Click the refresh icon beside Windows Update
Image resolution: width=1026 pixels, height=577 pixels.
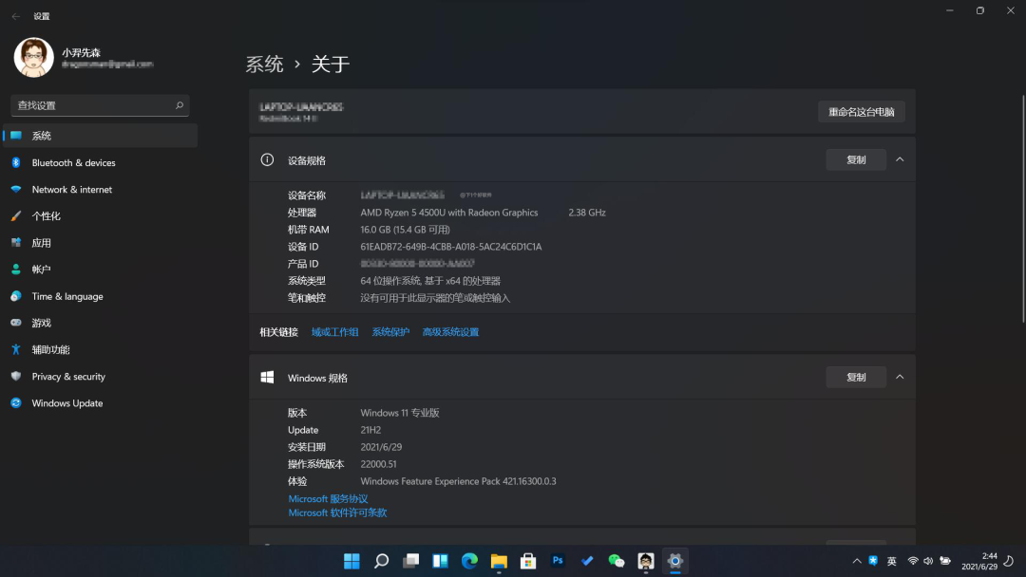(x=16, y=403)
